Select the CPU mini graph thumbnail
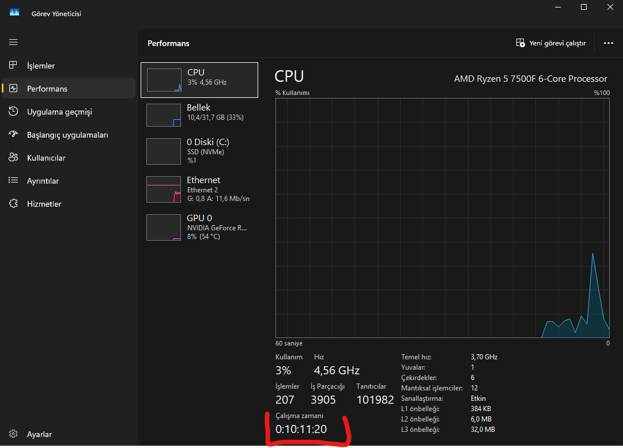 164,80
